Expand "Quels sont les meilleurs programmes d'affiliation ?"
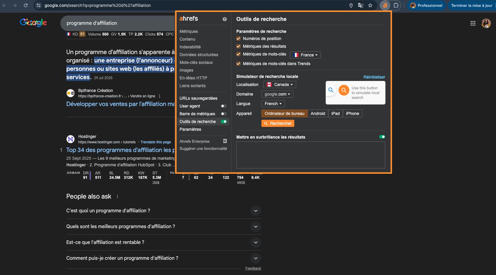This screenshot has width=496, height=275. pyautogui.click(x=256, y=227)
